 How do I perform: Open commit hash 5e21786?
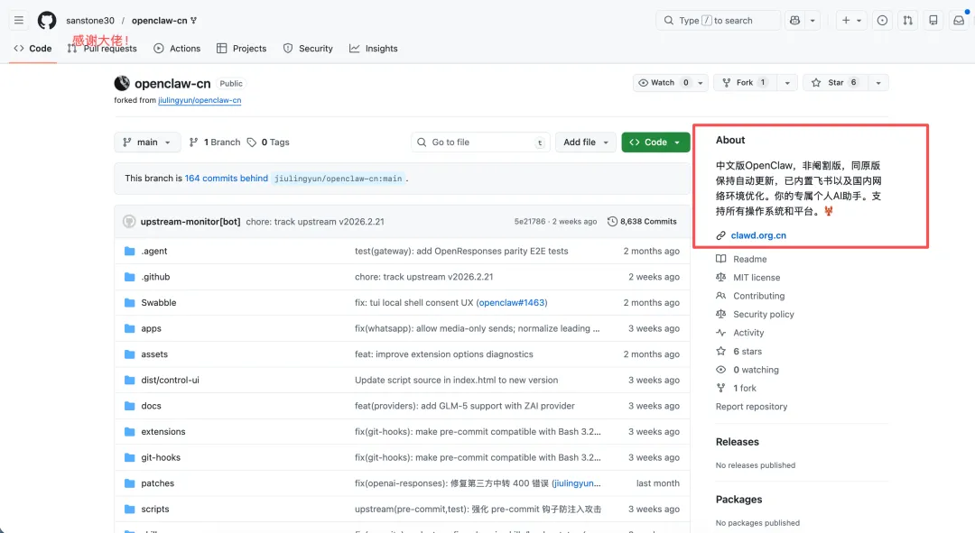click(x=530, y=222)
